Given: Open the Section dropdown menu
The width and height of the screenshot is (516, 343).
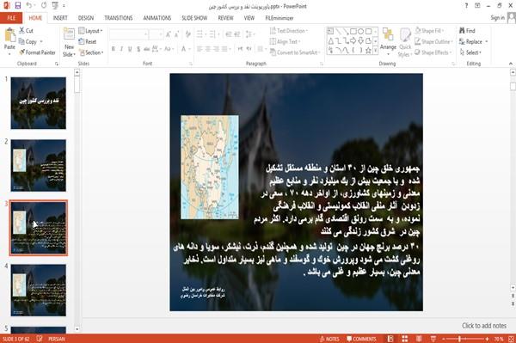Looking at the screenshot, I should [91, 52].
